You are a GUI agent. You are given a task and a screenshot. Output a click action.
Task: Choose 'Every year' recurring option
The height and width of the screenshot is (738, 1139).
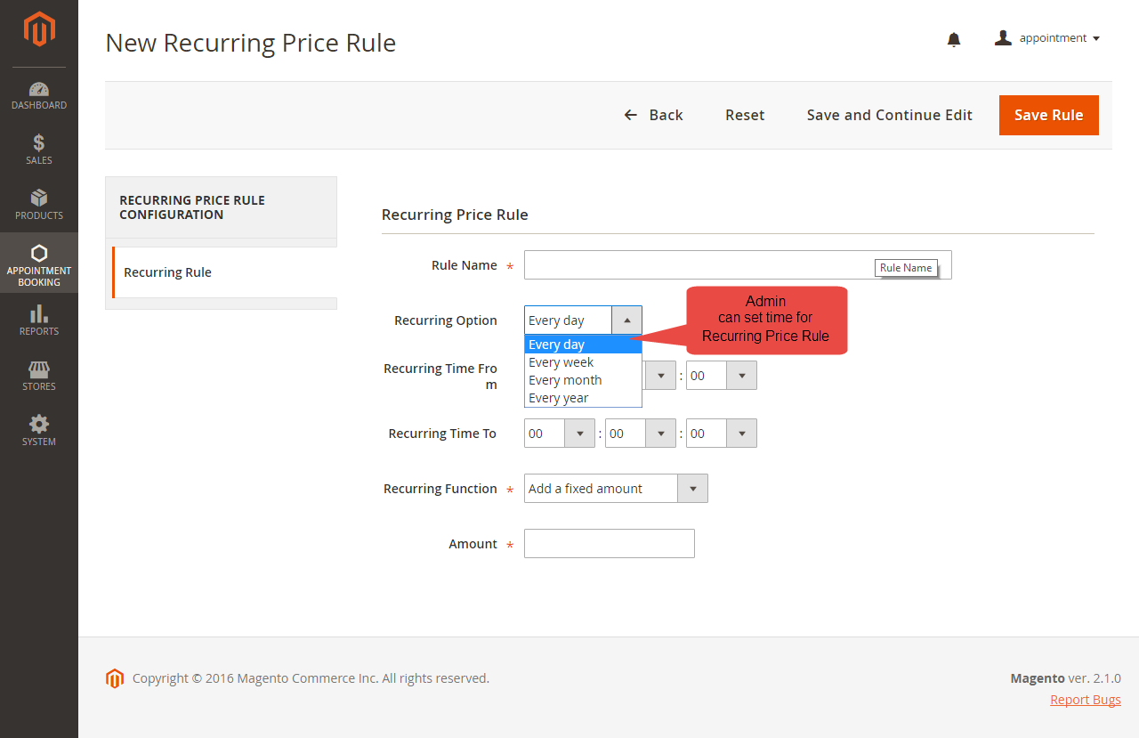click(x=559, y=398)
